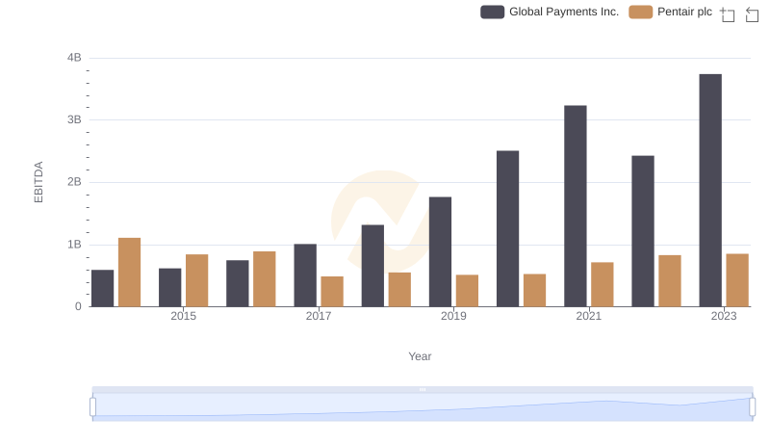Select Pentair plc bar for 2020

[x=535, y=290]
